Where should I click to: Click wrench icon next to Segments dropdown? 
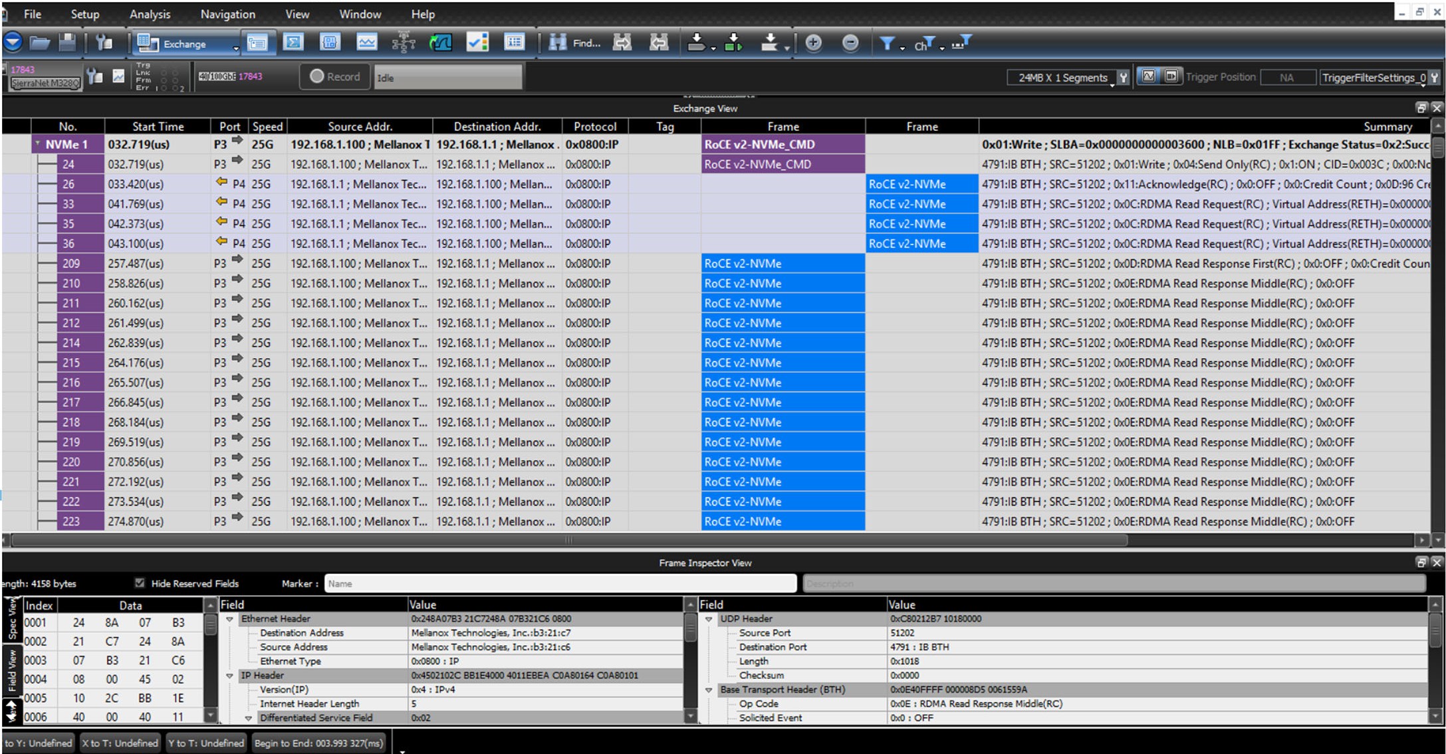1124,78
